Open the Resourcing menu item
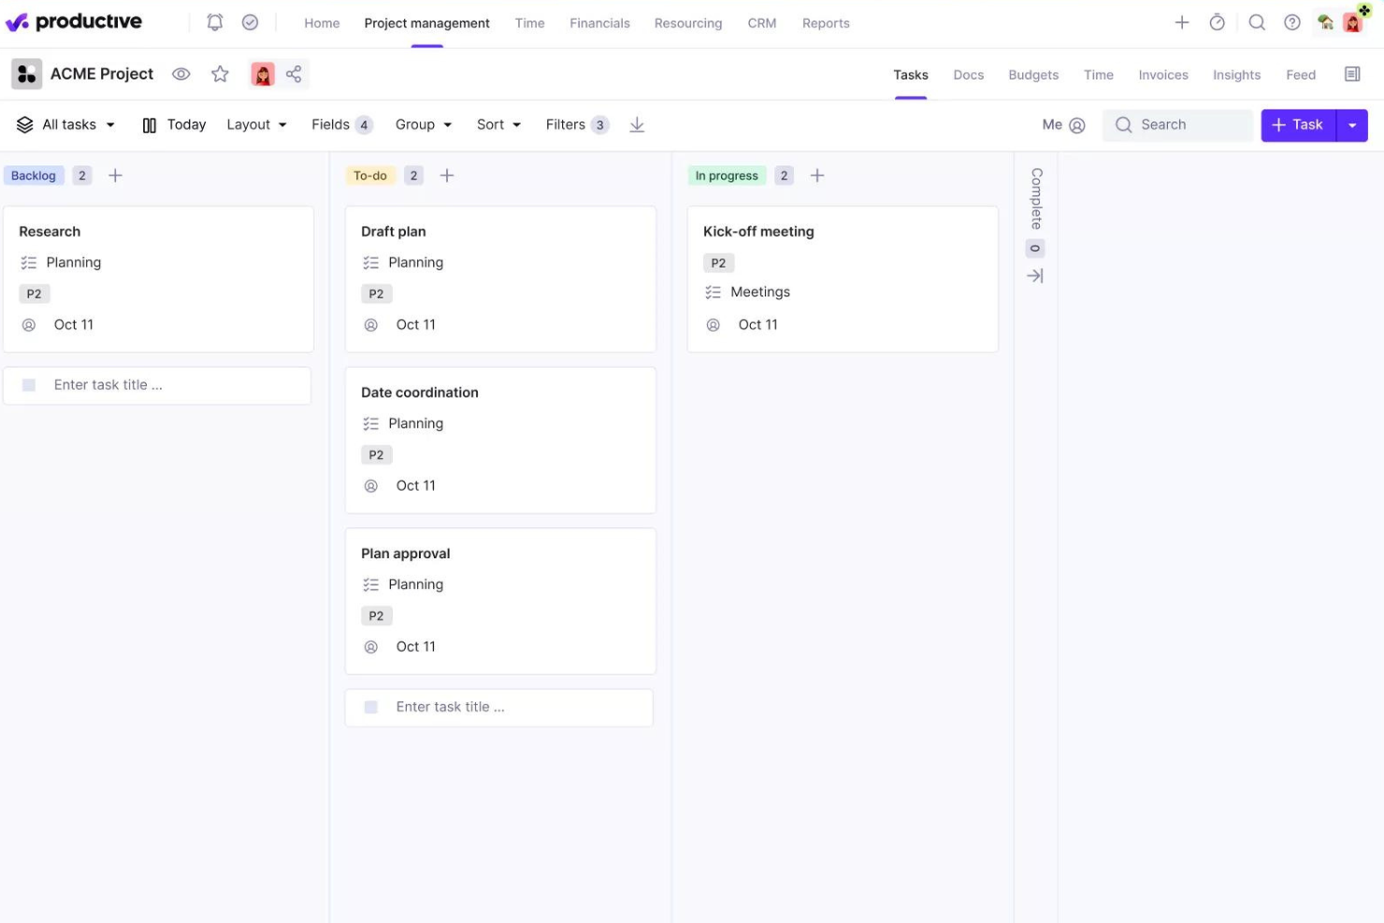Image resolution: width=1384 pixels, height=923 pixels. coord(688,22)
